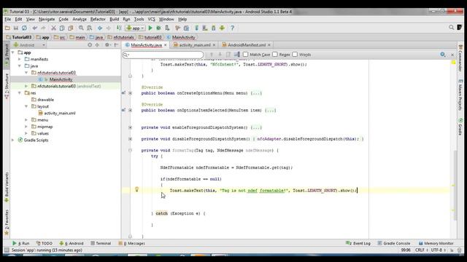Open the app run configuration dropdown
467x262 pixels.
tap(135, 28)
